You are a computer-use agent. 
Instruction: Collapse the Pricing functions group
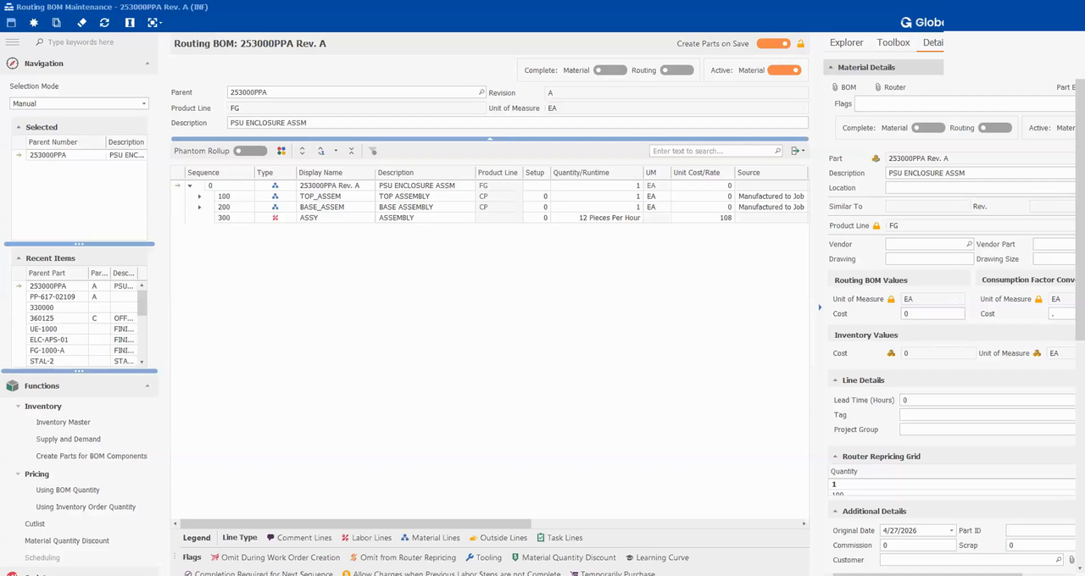(x=19, y=474)
